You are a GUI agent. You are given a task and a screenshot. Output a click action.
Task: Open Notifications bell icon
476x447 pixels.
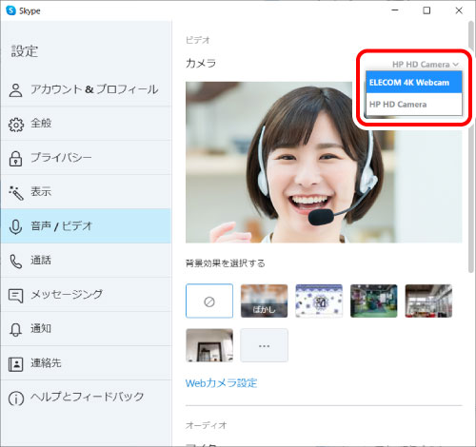tap(15, 329)
